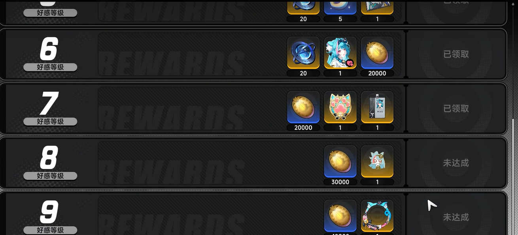This screenshot has width=518, height=235.
Task: Click the 未达成 button for level 8
Action: tap(456, 163)
